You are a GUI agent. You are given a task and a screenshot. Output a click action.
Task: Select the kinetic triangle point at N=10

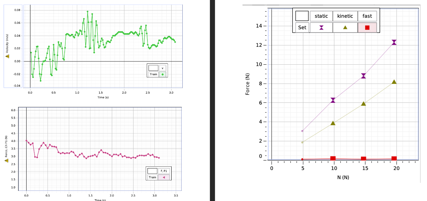[333, 123]
